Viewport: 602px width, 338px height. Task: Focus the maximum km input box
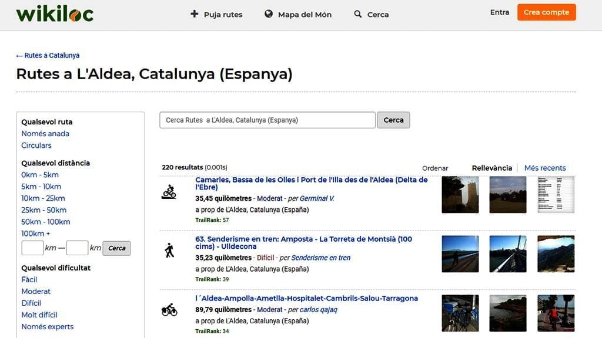[x=77, y=248]
